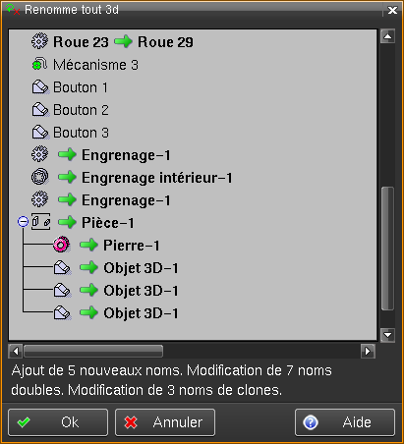This screenshot has height=444, width=404.
Task: Click the Pièce-1 part assembly icon
Action: pyautogui.click(x=41, y=222)
